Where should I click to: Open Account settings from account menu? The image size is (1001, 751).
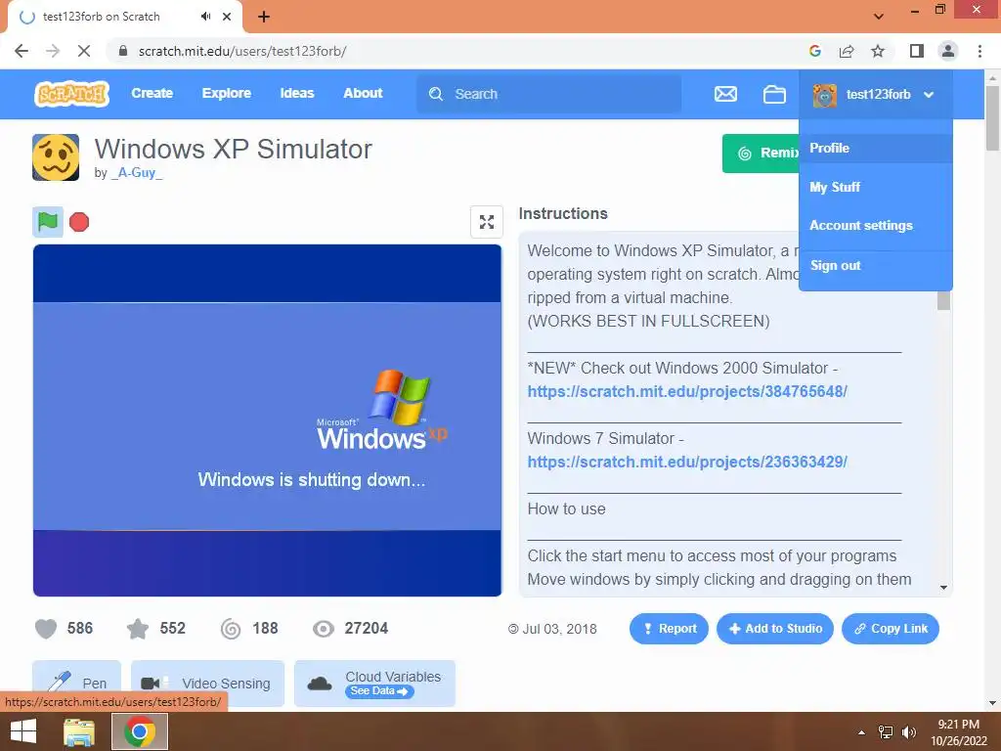coord(875,226)
